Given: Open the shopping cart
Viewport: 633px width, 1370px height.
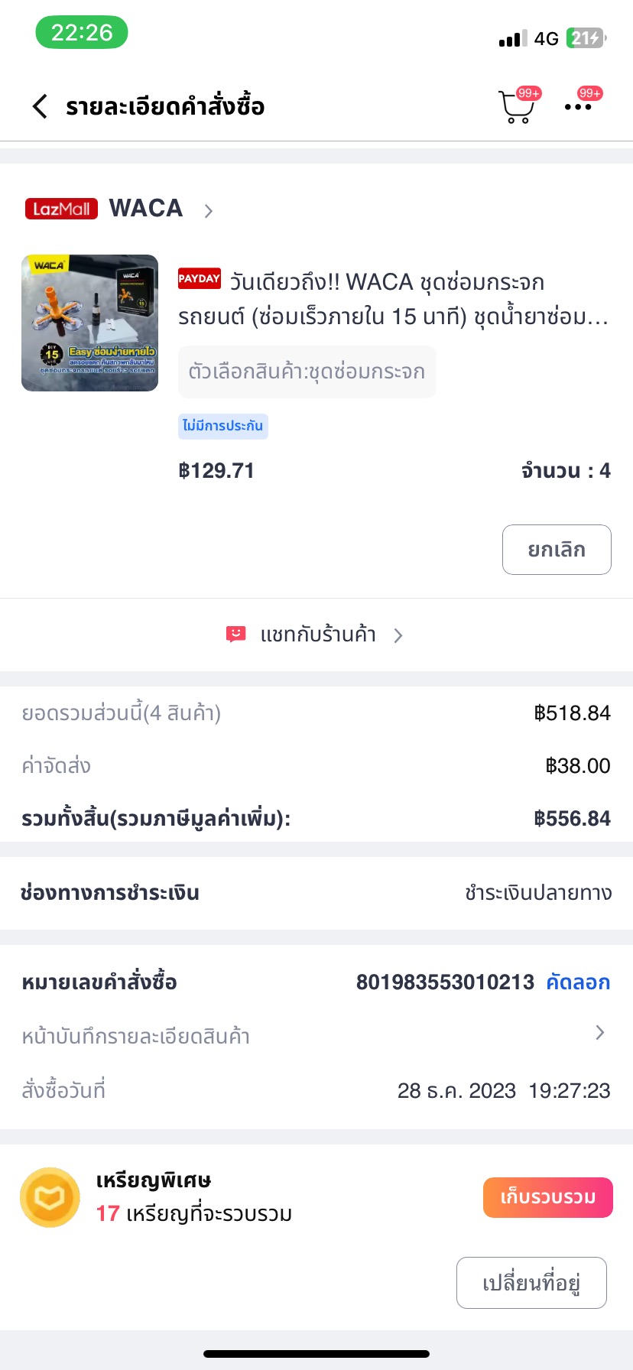Looking at the screenshot, I should [516, 108].
